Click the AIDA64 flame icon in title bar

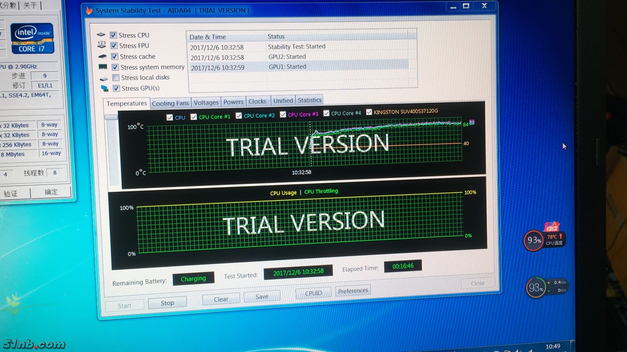(89, 11)
